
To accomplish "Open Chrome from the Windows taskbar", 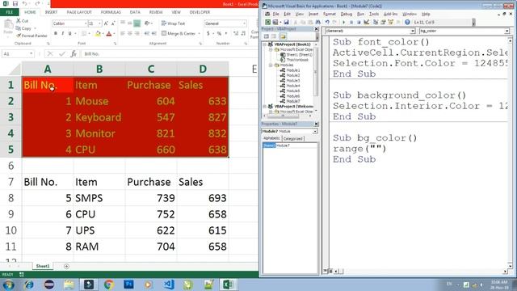I will click(x=109, y=285).
